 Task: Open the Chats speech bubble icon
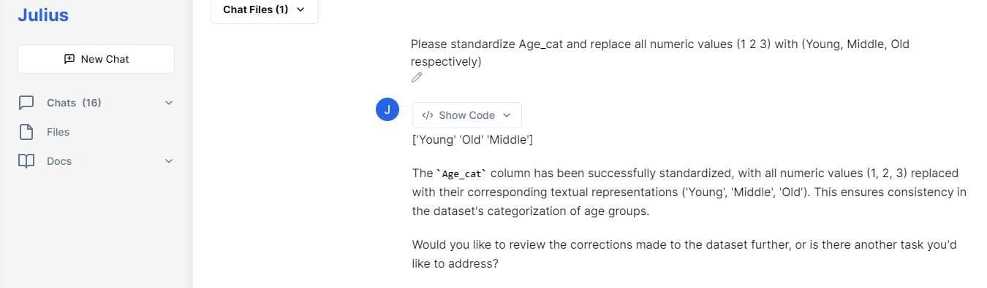click(x=26, y=103)
